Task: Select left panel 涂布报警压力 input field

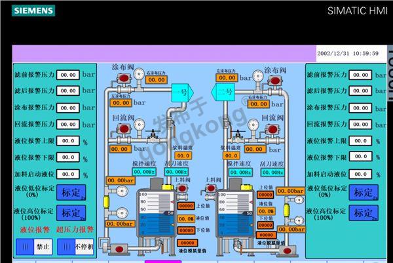Action: [68, 108]
